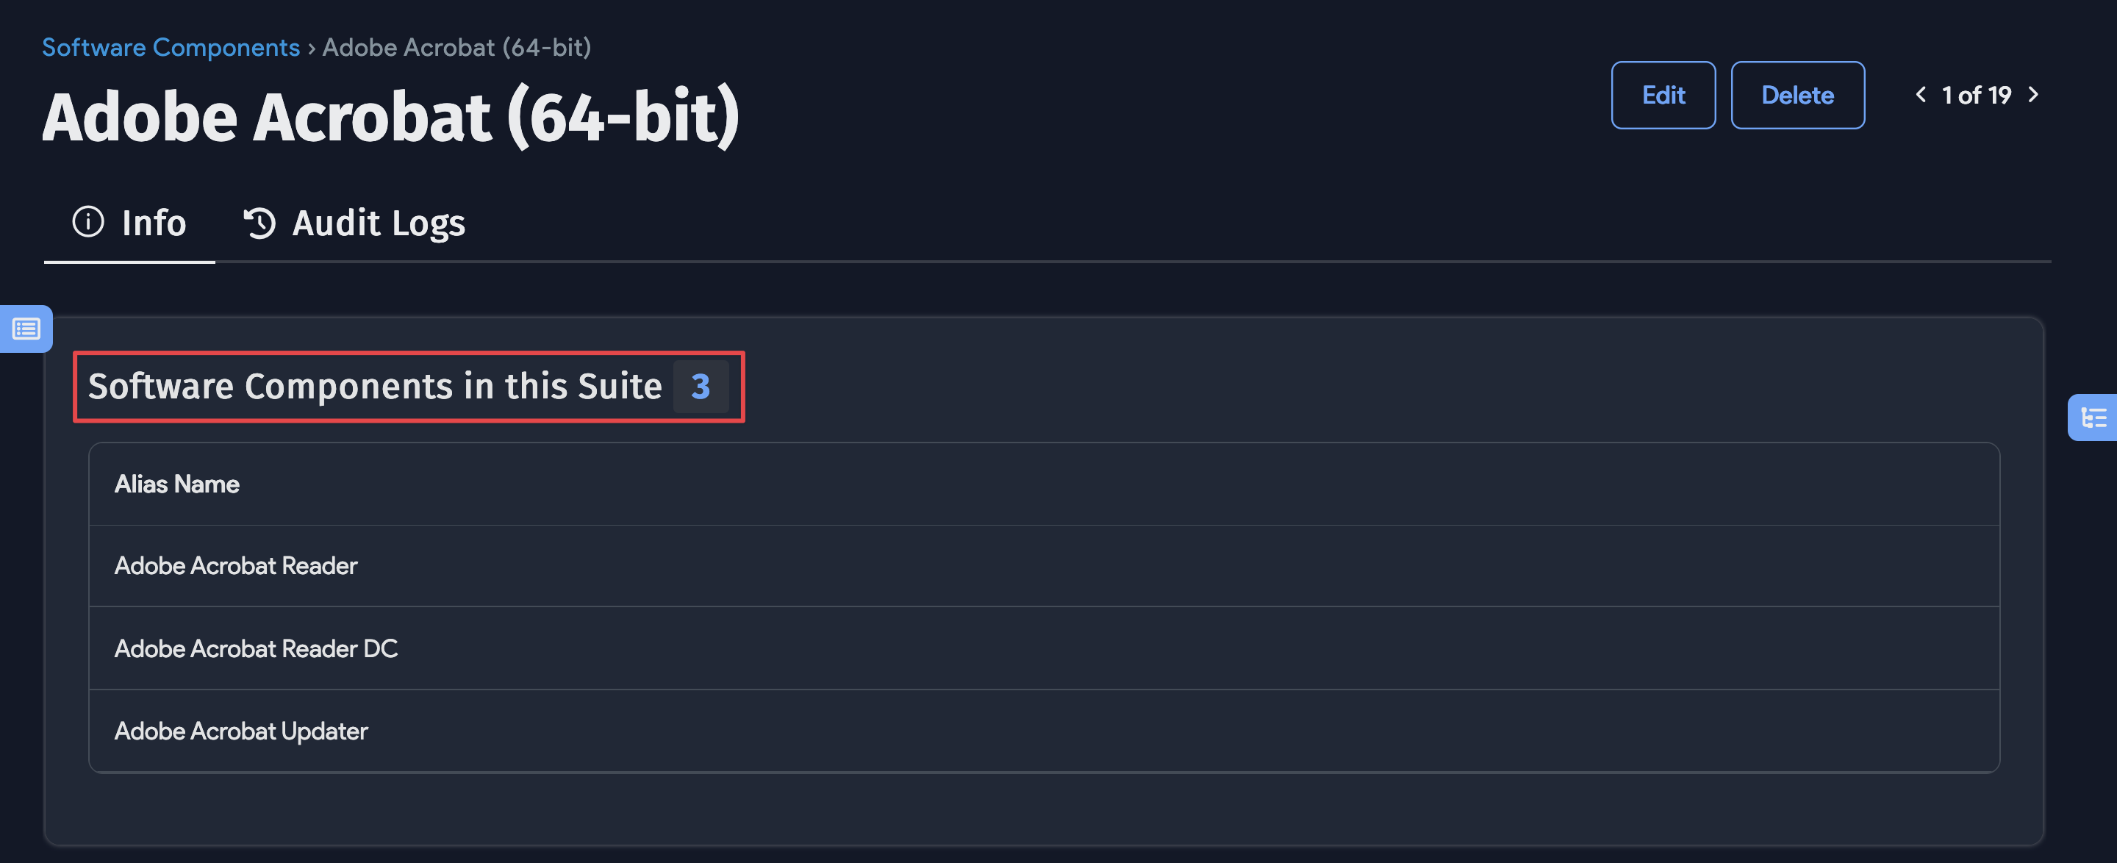The height and width of the screenshot is (863, 2117).
Task: Open the blue tree view panel on the right edge
Action: tap(2096, 418)
